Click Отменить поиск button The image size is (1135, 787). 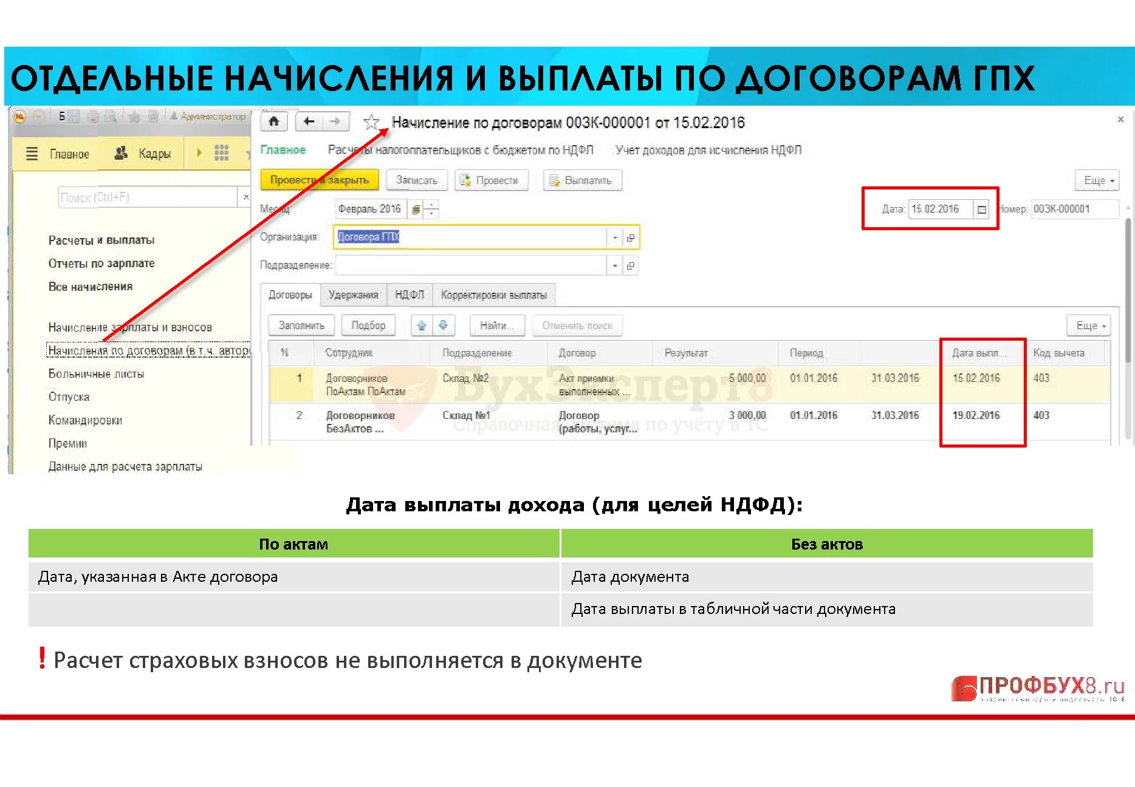pyautogui.click(x=577, y=325)
